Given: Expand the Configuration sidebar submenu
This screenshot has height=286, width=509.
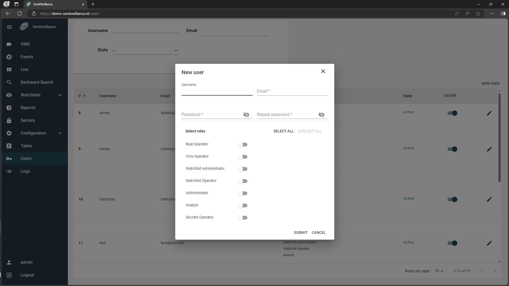Looking at the screenshot, I should (60, 133).
